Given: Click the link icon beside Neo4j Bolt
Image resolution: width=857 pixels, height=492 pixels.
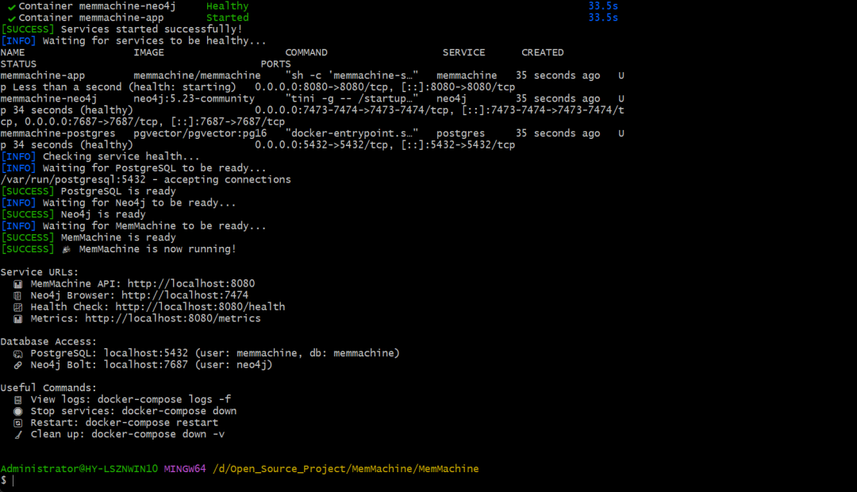Looking at the screenshot, I should (18, 365).
